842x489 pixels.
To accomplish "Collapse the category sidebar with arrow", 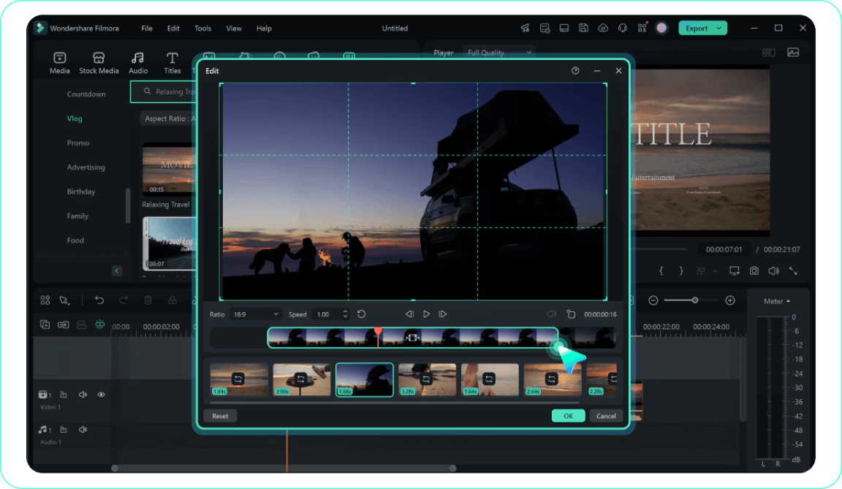I will tap(117, 271).
